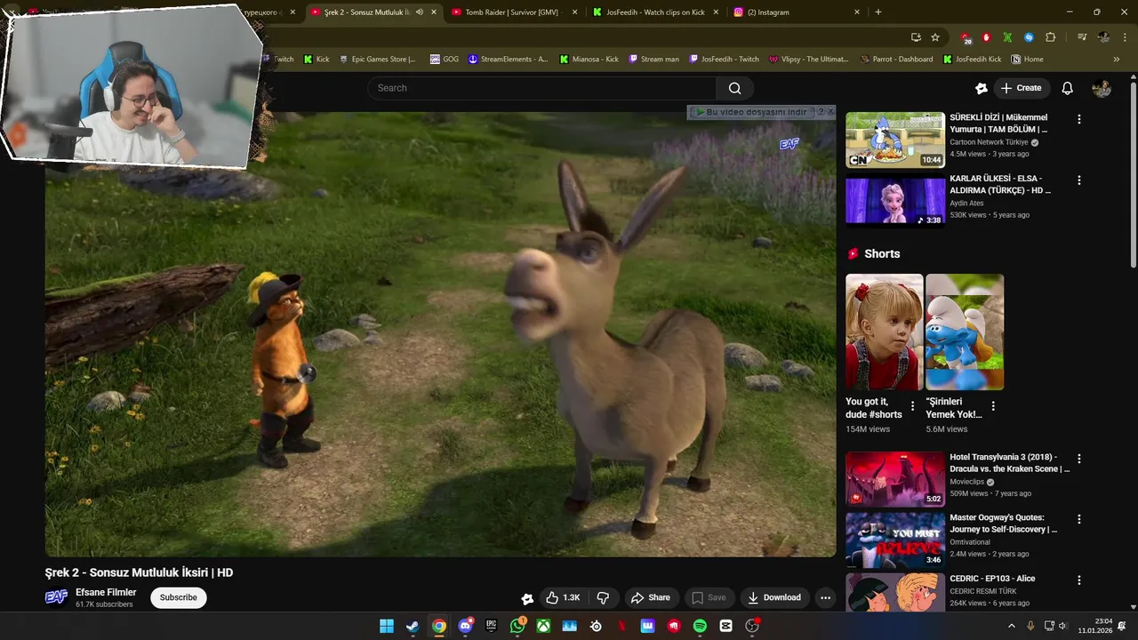Open the Stream man bookmark

[x=653, y=60]
